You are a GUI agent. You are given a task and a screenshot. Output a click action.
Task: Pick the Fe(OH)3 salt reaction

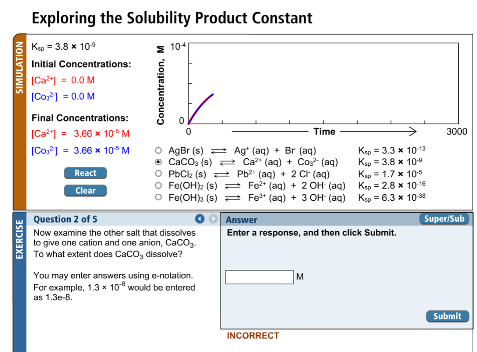tap(159, 196)
